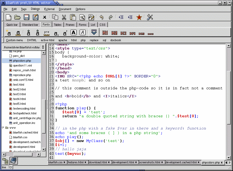The height and width of the screenshot is (171, 233).
Task: Open the docbook custom menu
Action: pos(116,40)
